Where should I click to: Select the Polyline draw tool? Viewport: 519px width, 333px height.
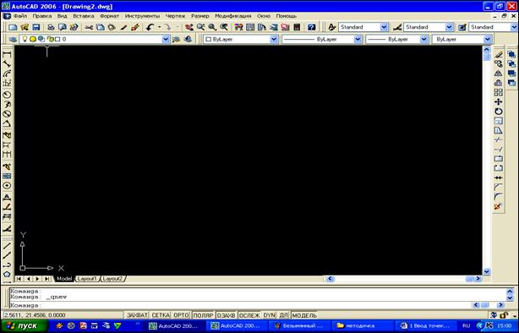[x=7, y=265]
